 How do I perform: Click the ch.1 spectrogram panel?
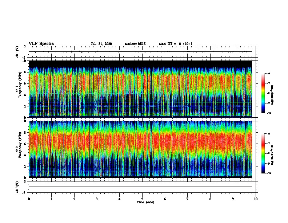140,89
